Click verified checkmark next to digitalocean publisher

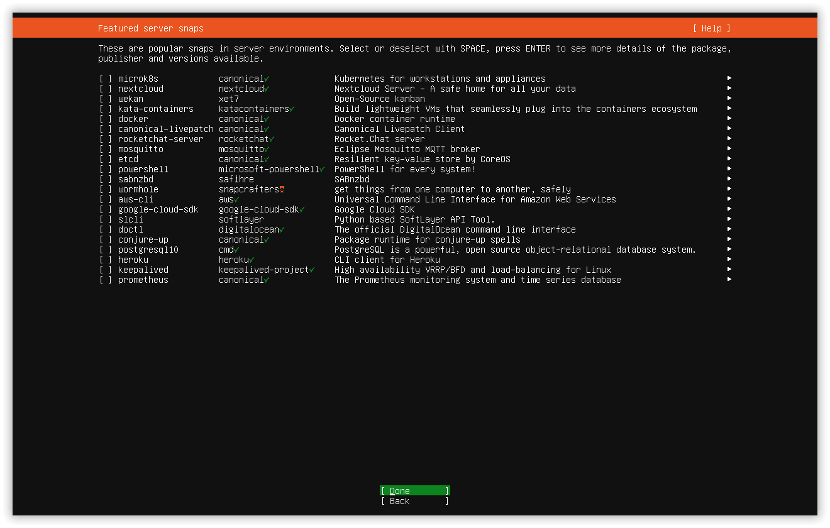(282, 229)
